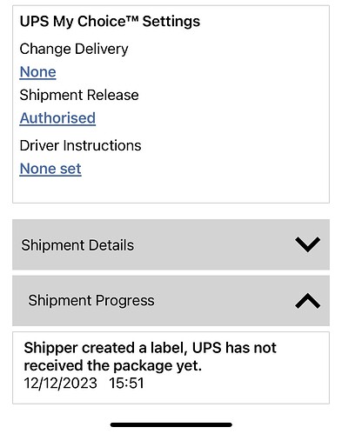Open the None set driver instructions link
Image resolution: width=342 pixels, height=434 pixels.
coord(50,169)
